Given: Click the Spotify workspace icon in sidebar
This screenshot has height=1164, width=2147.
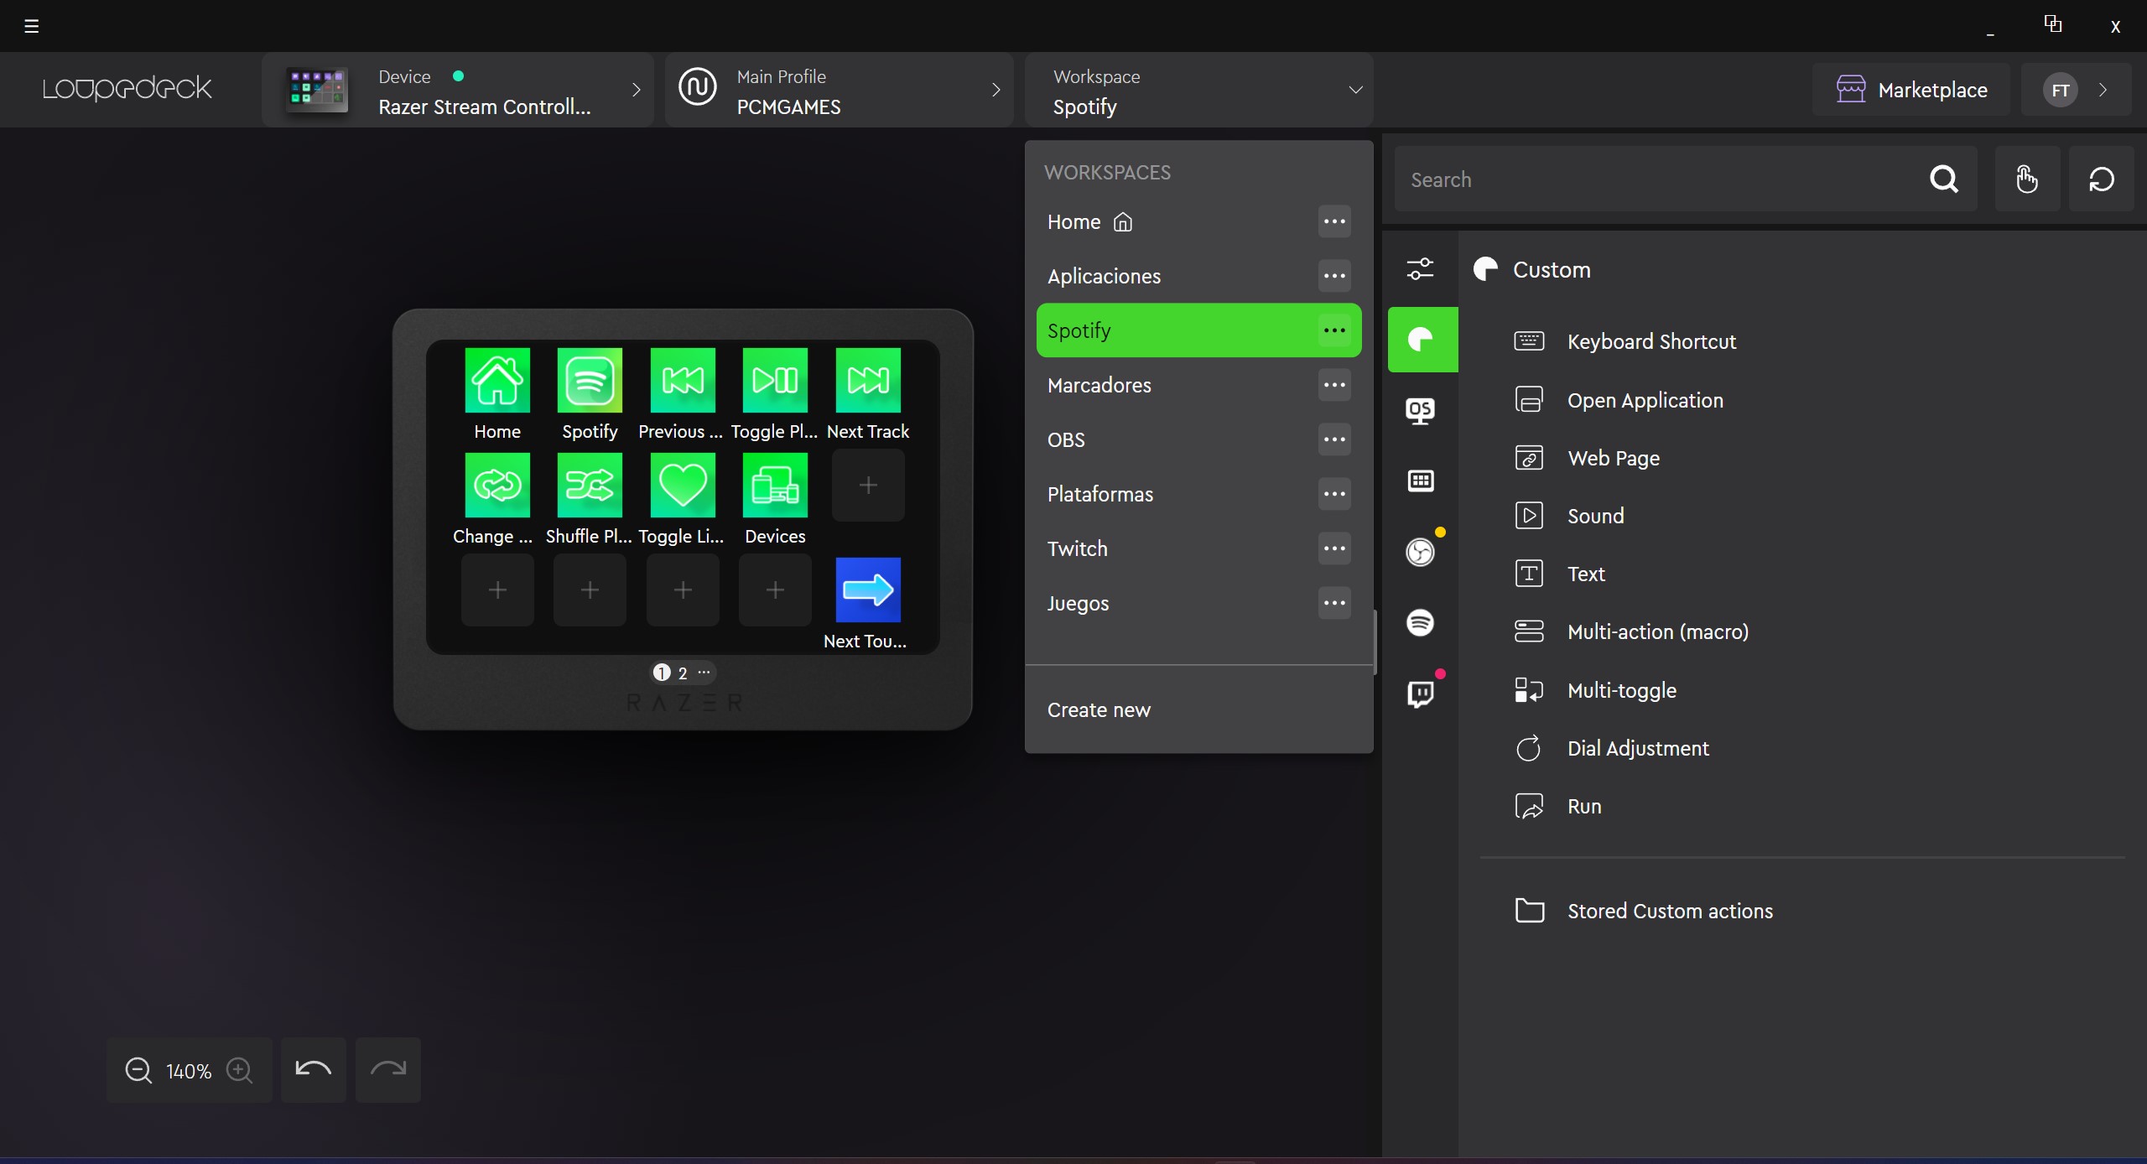Looking at the screenshot, I should [x=1421, y=622].
